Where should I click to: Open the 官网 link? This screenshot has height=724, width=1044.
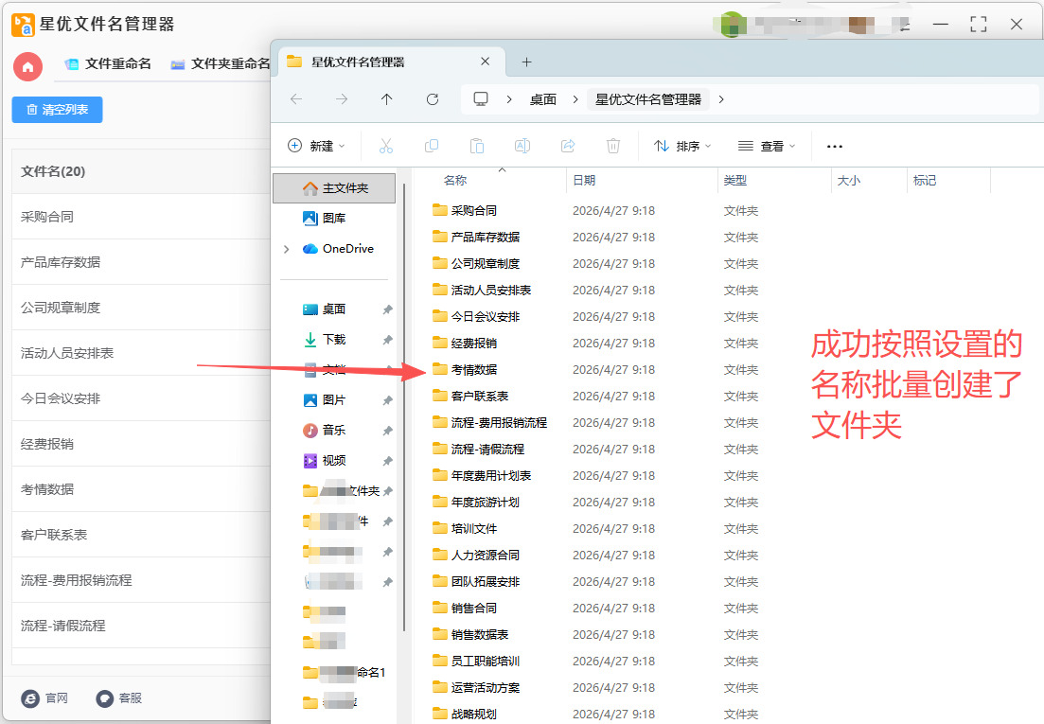coord(45,698)
